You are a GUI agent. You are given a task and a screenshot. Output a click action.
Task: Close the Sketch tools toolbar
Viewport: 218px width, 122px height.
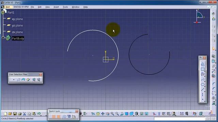click(77, 111)
